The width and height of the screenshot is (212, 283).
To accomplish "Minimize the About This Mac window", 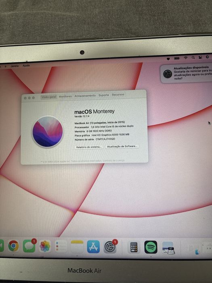I will click(29, 98).
